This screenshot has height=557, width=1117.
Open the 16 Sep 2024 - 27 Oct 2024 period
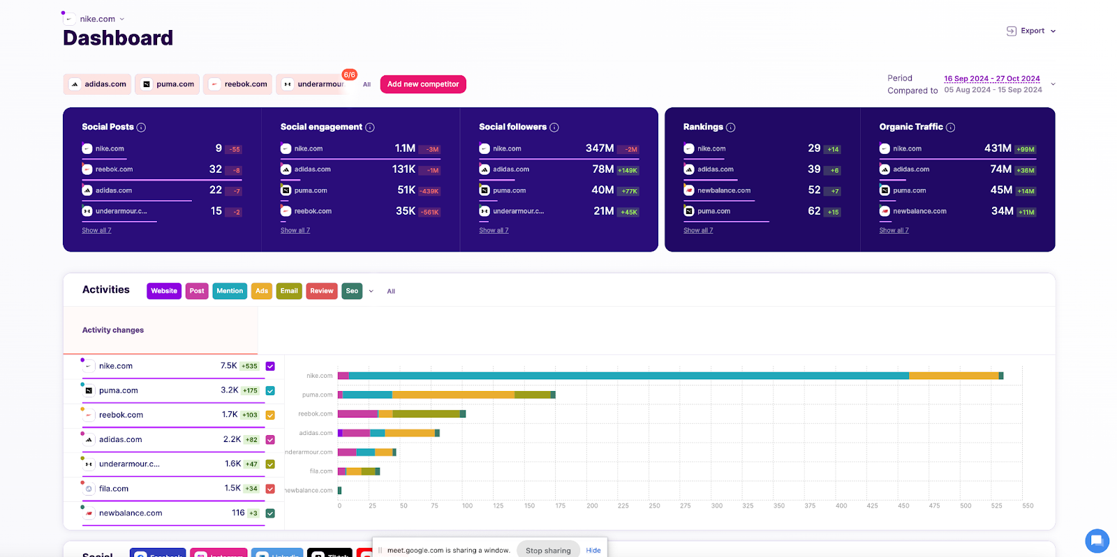tap(992, 79)
